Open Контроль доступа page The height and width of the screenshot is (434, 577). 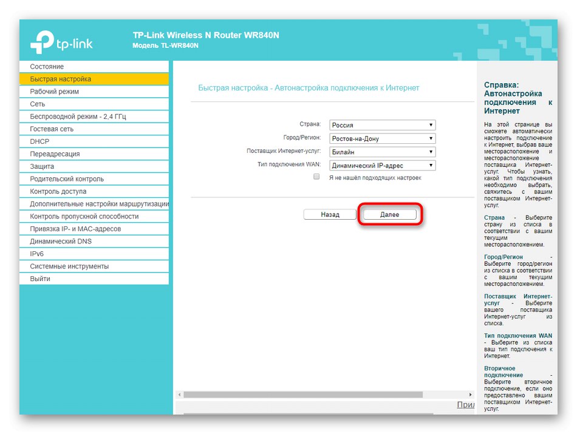94,192
